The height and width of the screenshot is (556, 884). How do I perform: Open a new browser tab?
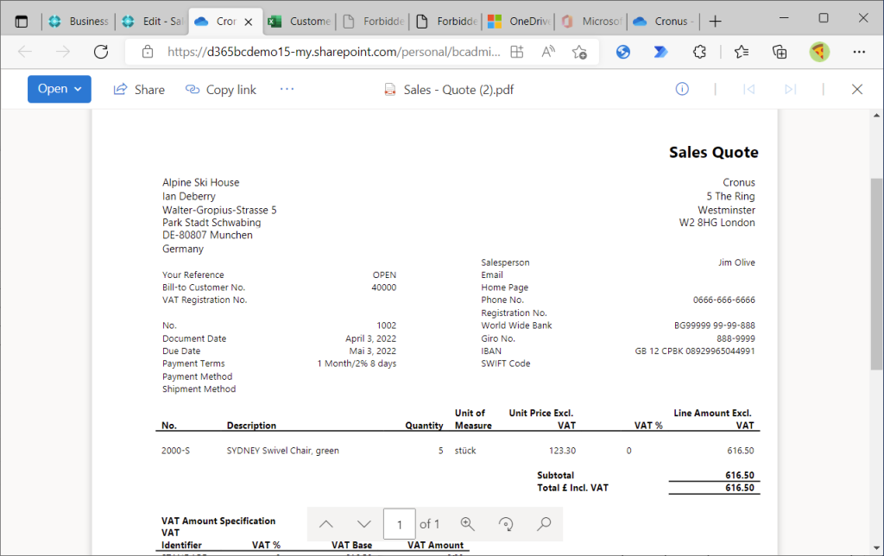(x=715, y=22)
